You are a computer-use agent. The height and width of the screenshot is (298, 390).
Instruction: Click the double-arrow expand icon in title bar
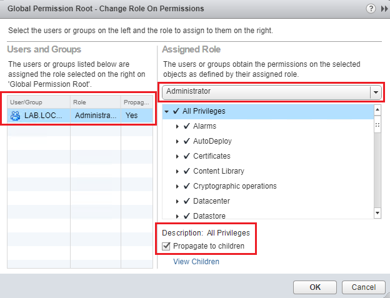point(384,9)
